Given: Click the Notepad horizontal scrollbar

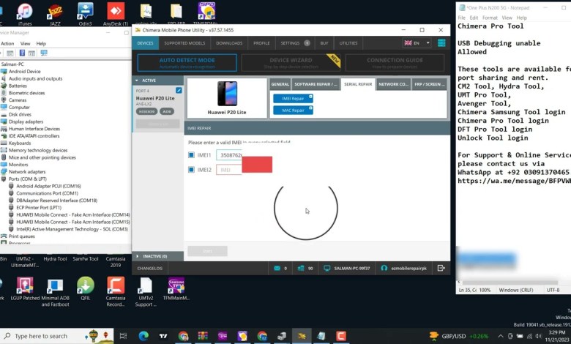Looking at the screenshot, I should (510, 282).
